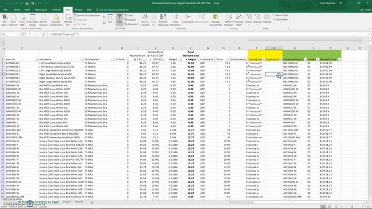
Task: Click the Insert Function fx icon
Action: [44, 34]
